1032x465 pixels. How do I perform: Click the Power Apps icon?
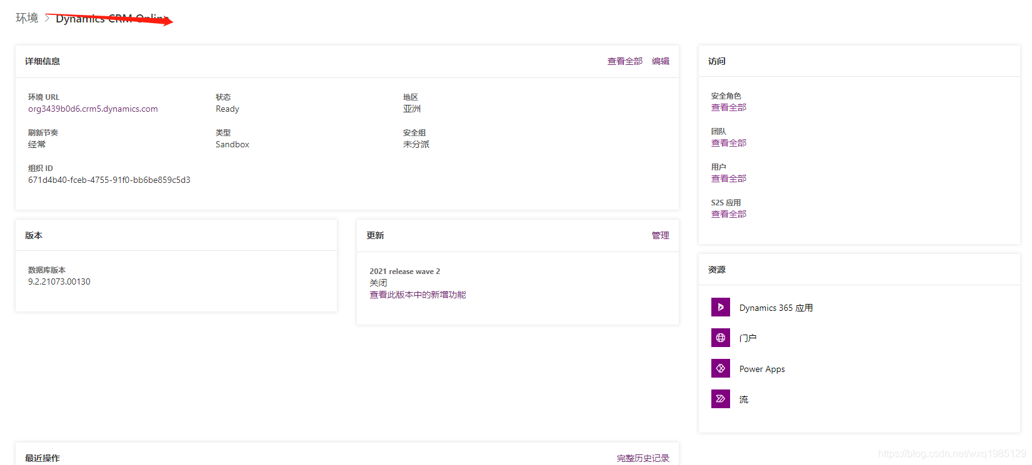click(720, 368)
